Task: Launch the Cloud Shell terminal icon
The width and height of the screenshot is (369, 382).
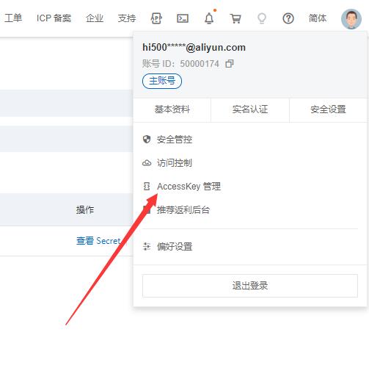Action: [183, 18]
